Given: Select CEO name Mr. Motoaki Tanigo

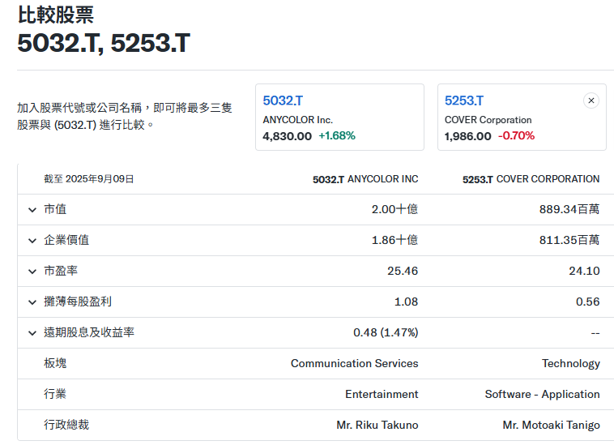Looking at the screenshot, I should click(x=551, y=426).
